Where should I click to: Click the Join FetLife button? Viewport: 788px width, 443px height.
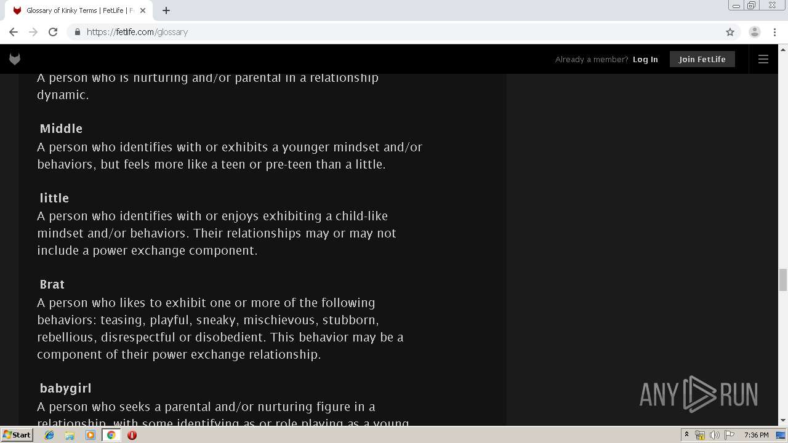(x=702, y=59)
